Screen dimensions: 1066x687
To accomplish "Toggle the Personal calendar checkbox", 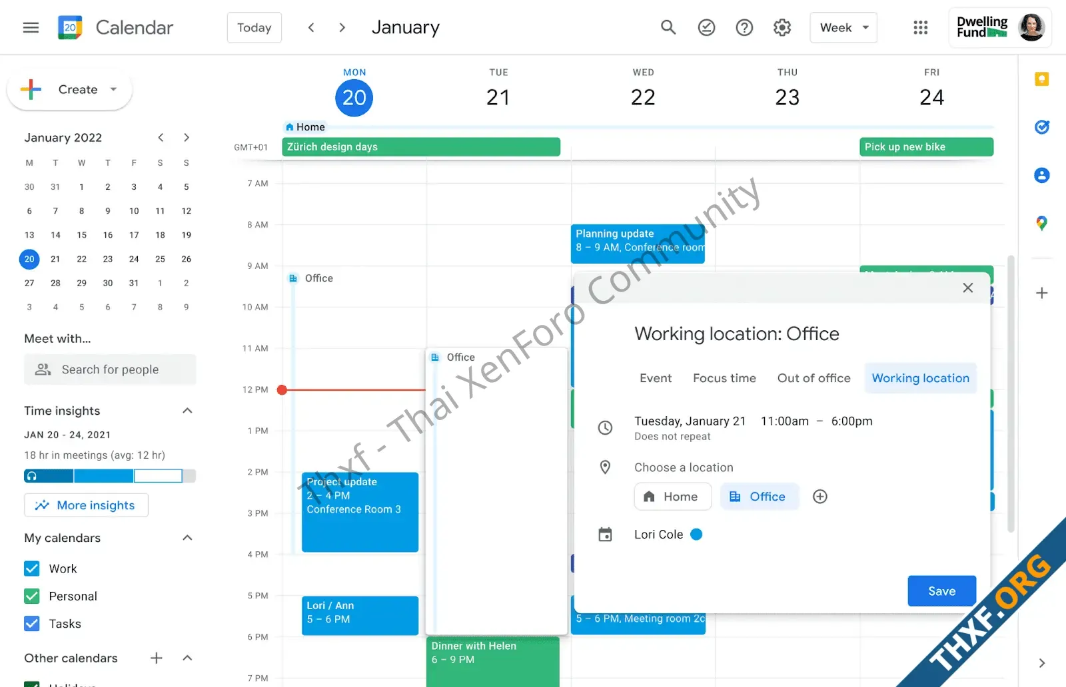I will point(32,596).
